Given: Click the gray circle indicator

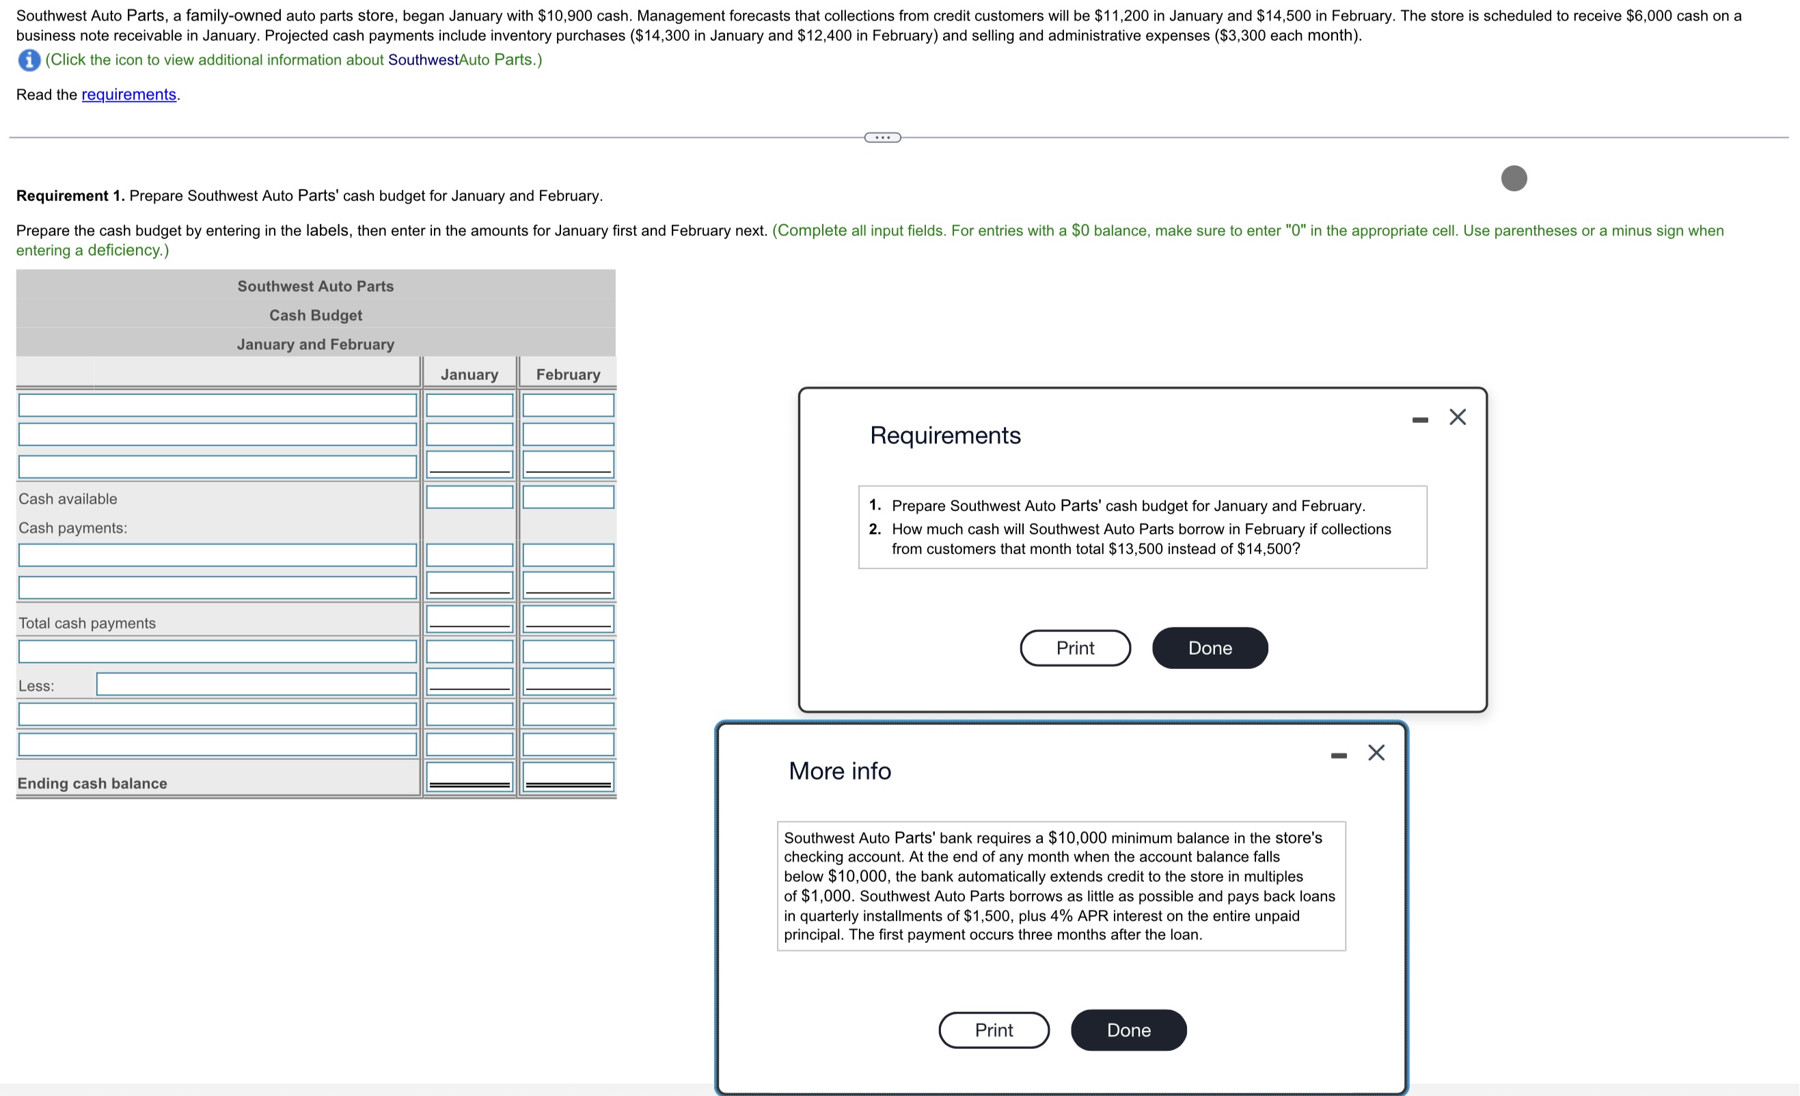Looking at the screenshot, I should point(1514,178).
